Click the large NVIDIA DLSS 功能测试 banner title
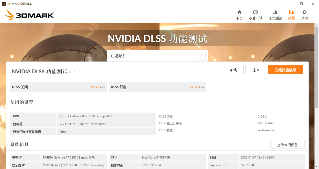319x169 pixels. coord(157,39)
